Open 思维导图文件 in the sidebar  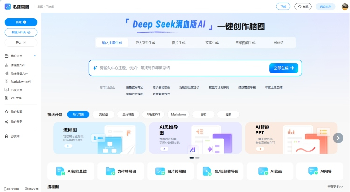[19, 73]
